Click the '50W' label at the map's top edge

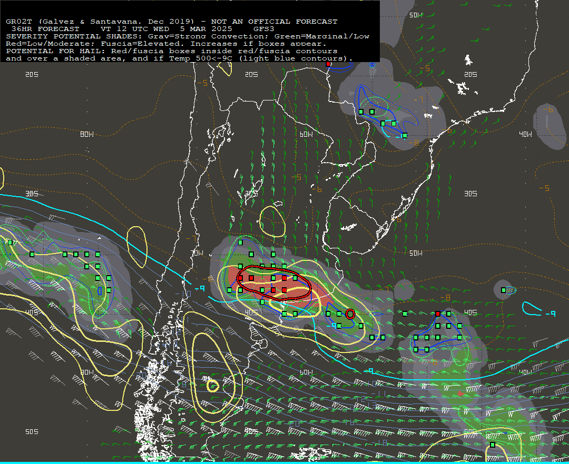coord(416,15)
